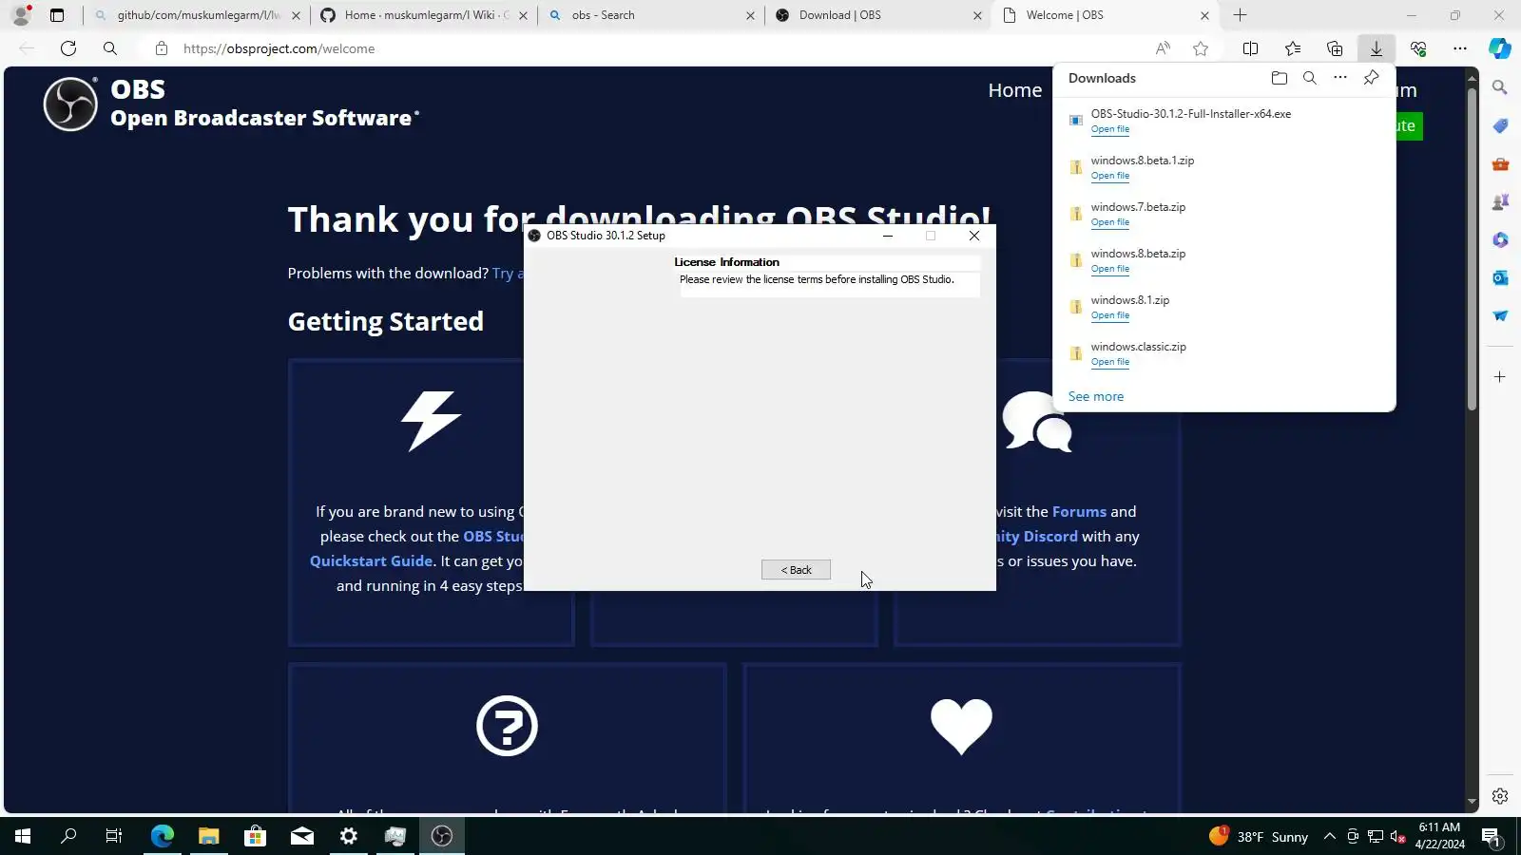Open file windows.8.beta.1.zip
This screenshot has height=855, width=1521.
[x=1110, y=176]
